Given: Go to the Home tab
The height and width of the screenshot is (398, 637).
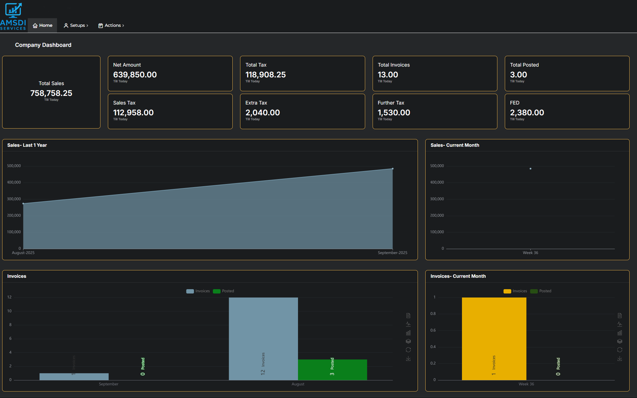Looking at the screenshot, I should (43, 25).
